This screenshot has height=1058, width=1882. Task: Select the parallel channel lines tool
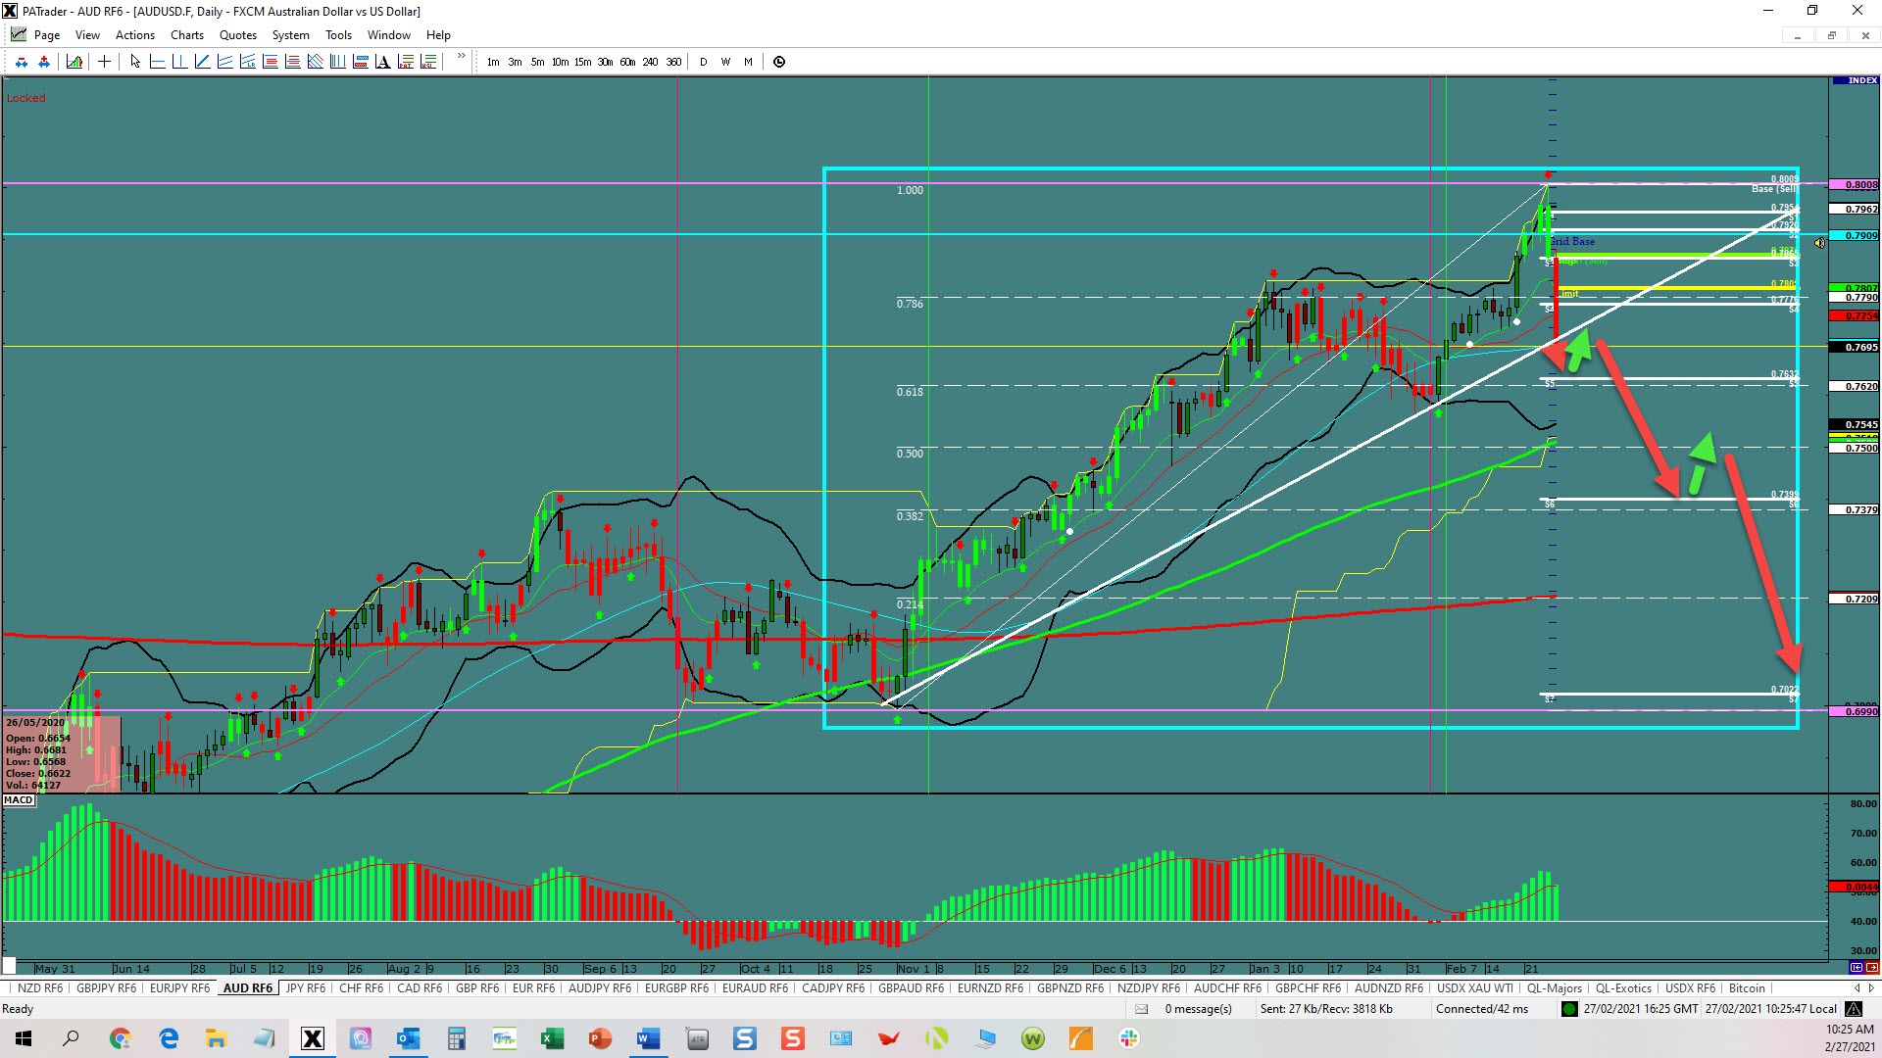click(x=224, y=62)
